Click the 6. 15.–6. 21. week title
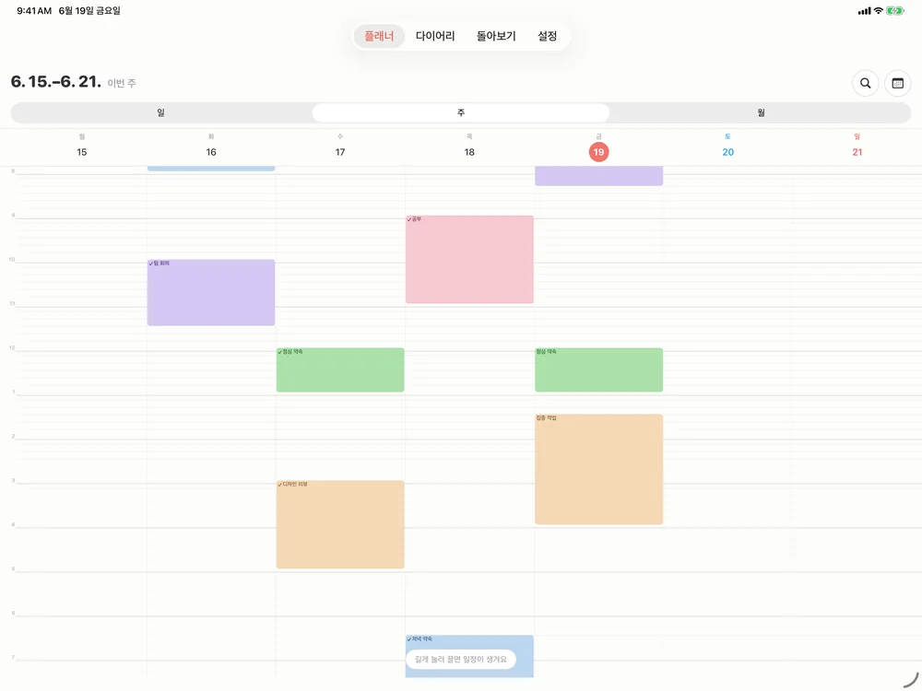This screenshot has width=922, height=691. 56,82
